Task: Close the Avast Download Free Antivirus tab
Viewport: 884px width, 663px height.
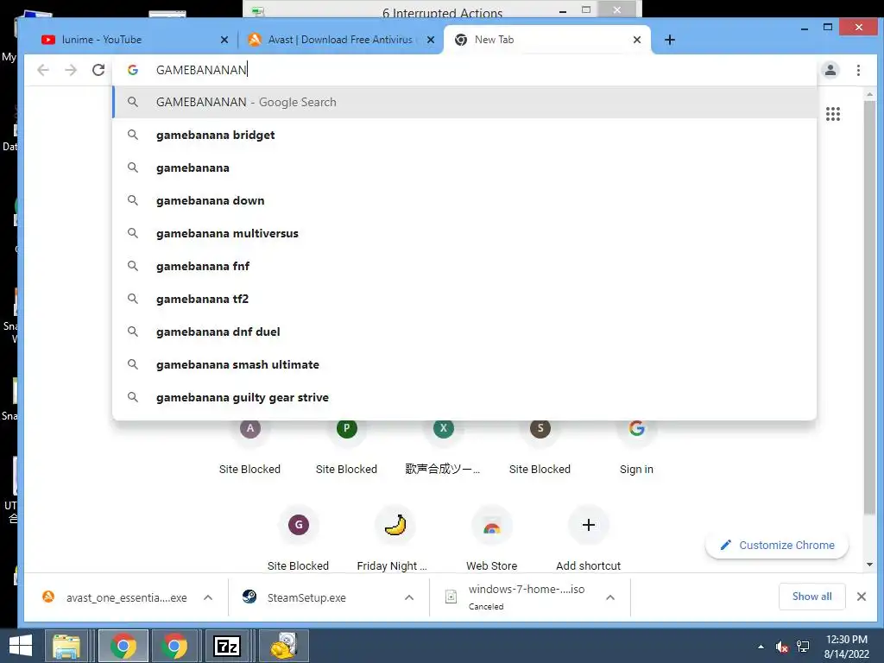Action: pyautogui.click(x=430, y=40)
